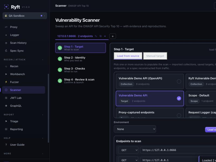The height and width of the screenshot is (162, 216).
Task: Go to Step 1 · Target
Action: tap(80, 48)
